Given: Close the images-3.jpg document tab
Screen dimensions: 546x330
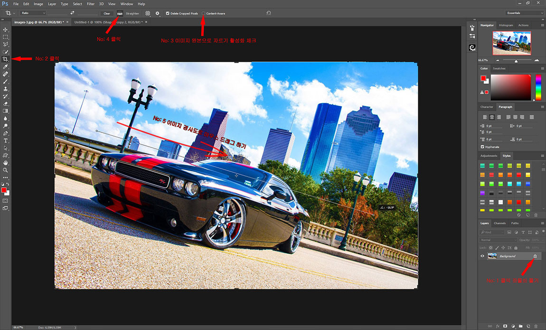Looking at the screenshot, I should click(67, 22).
